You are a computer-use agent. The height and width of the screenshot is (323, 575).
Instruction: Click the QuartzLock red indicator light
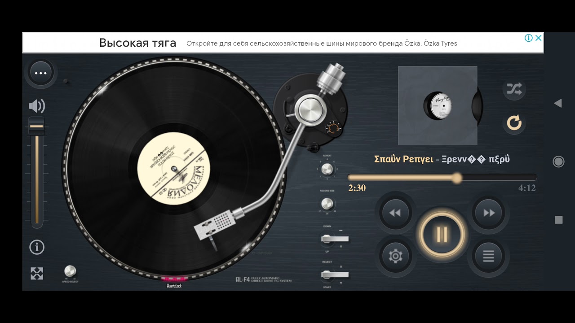pos(174,279)
